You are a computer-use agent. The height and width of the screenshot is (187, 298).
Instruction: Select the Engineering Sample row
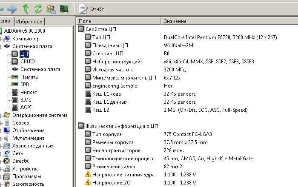point(187,86)
